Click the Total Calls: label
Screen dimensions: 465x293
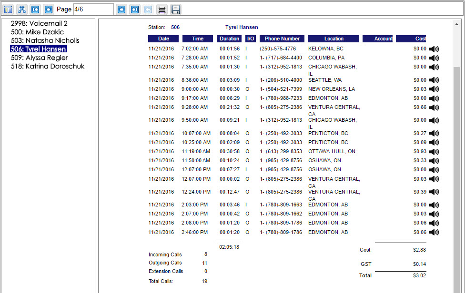[x=161, y=282]
